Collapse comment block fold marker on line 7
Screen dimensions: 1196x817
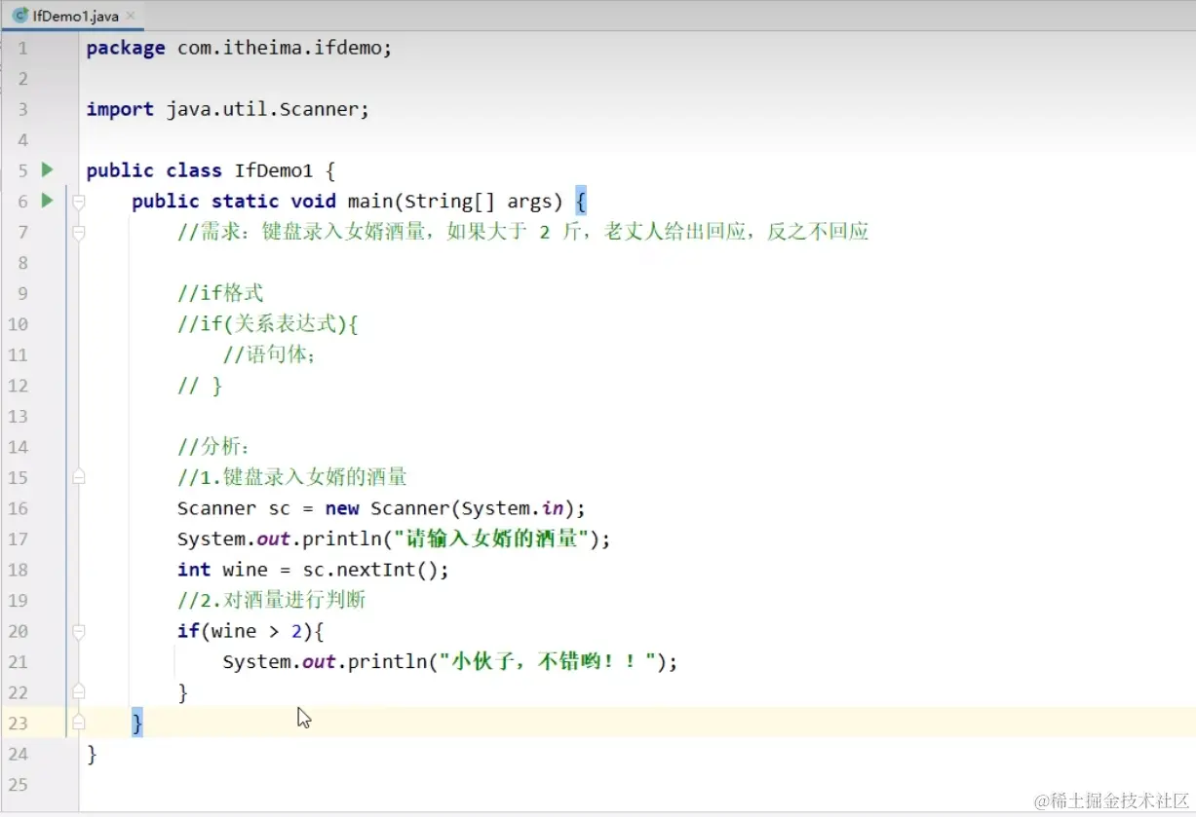click(x=78, y=233)
